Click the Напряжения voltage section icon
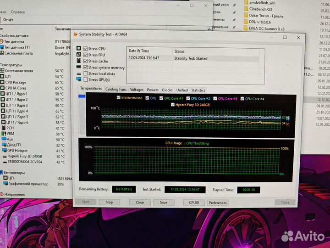This screenshot has height=248, width=330. [x=2, y=194]
